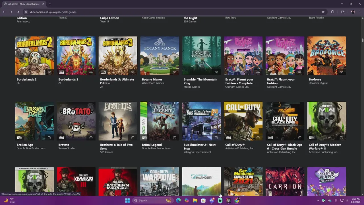This screenshot has width=364, height=205.
Task: Open the Brotato game cover
Action: pos(76,121)
